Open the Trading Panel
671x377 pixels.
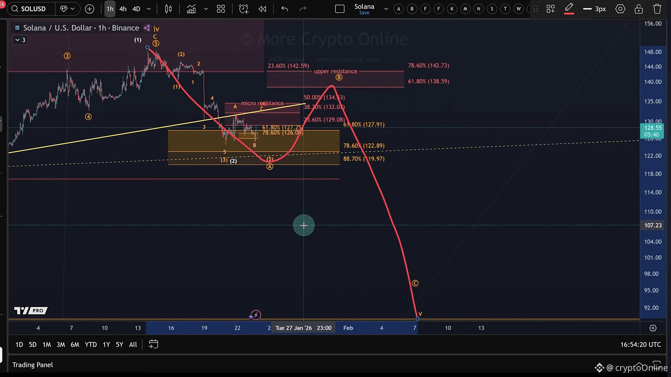(33, 365)
